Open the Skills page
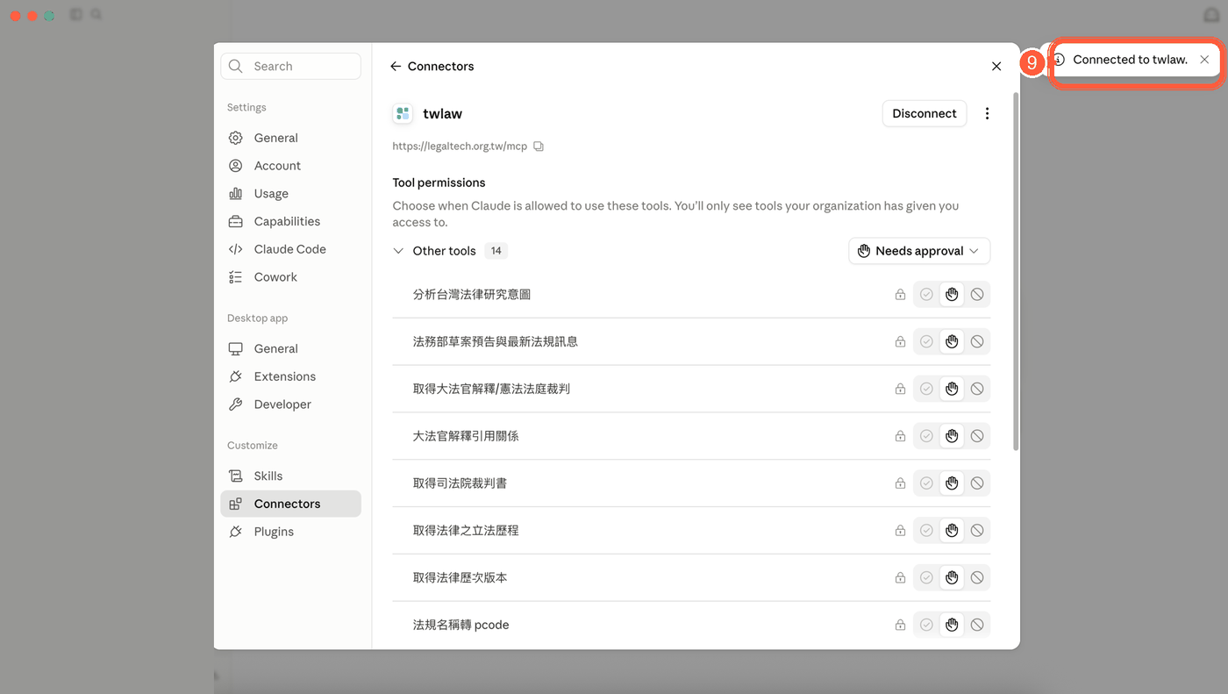The height and width of the screenshot is (694, 1228). coord(290,476)
